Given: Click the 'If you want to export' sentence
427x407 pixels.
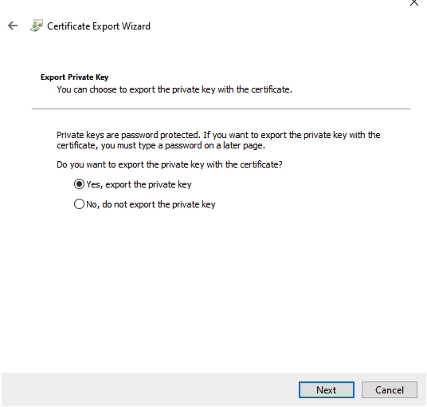Looking at the screenshot, I should point(292,135).
